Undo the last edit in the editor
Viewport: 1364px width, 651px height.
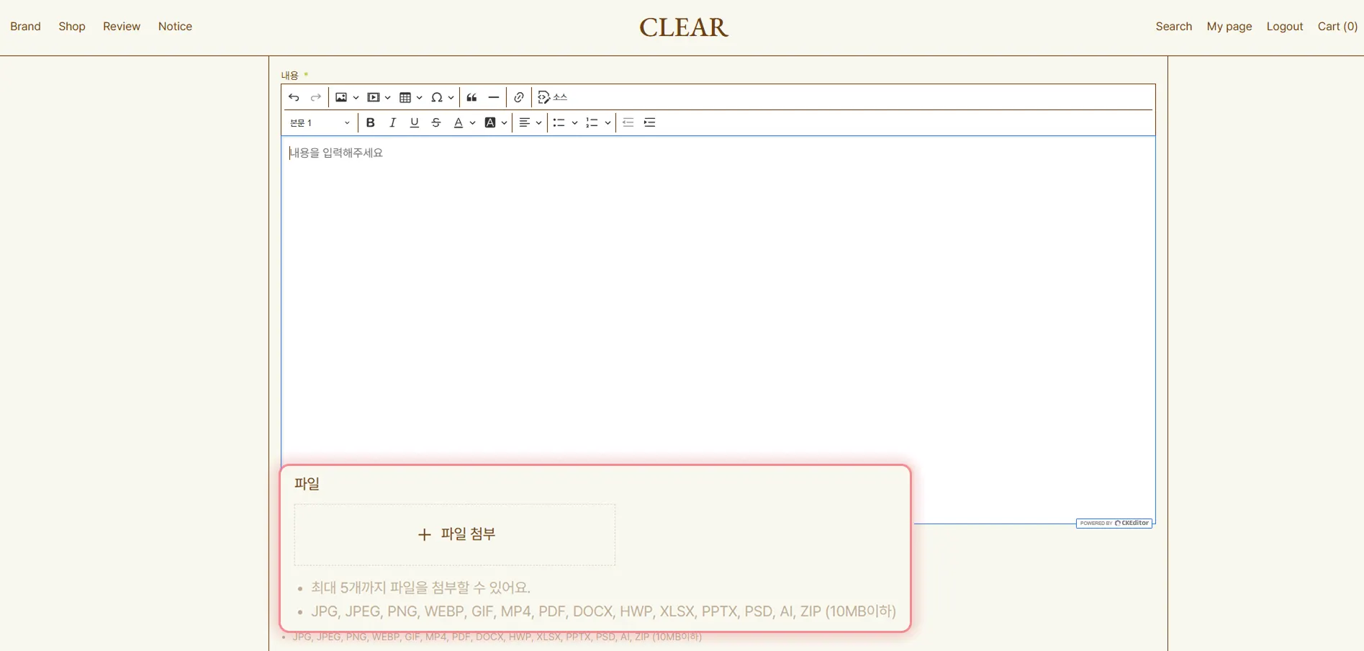[294, 97]
